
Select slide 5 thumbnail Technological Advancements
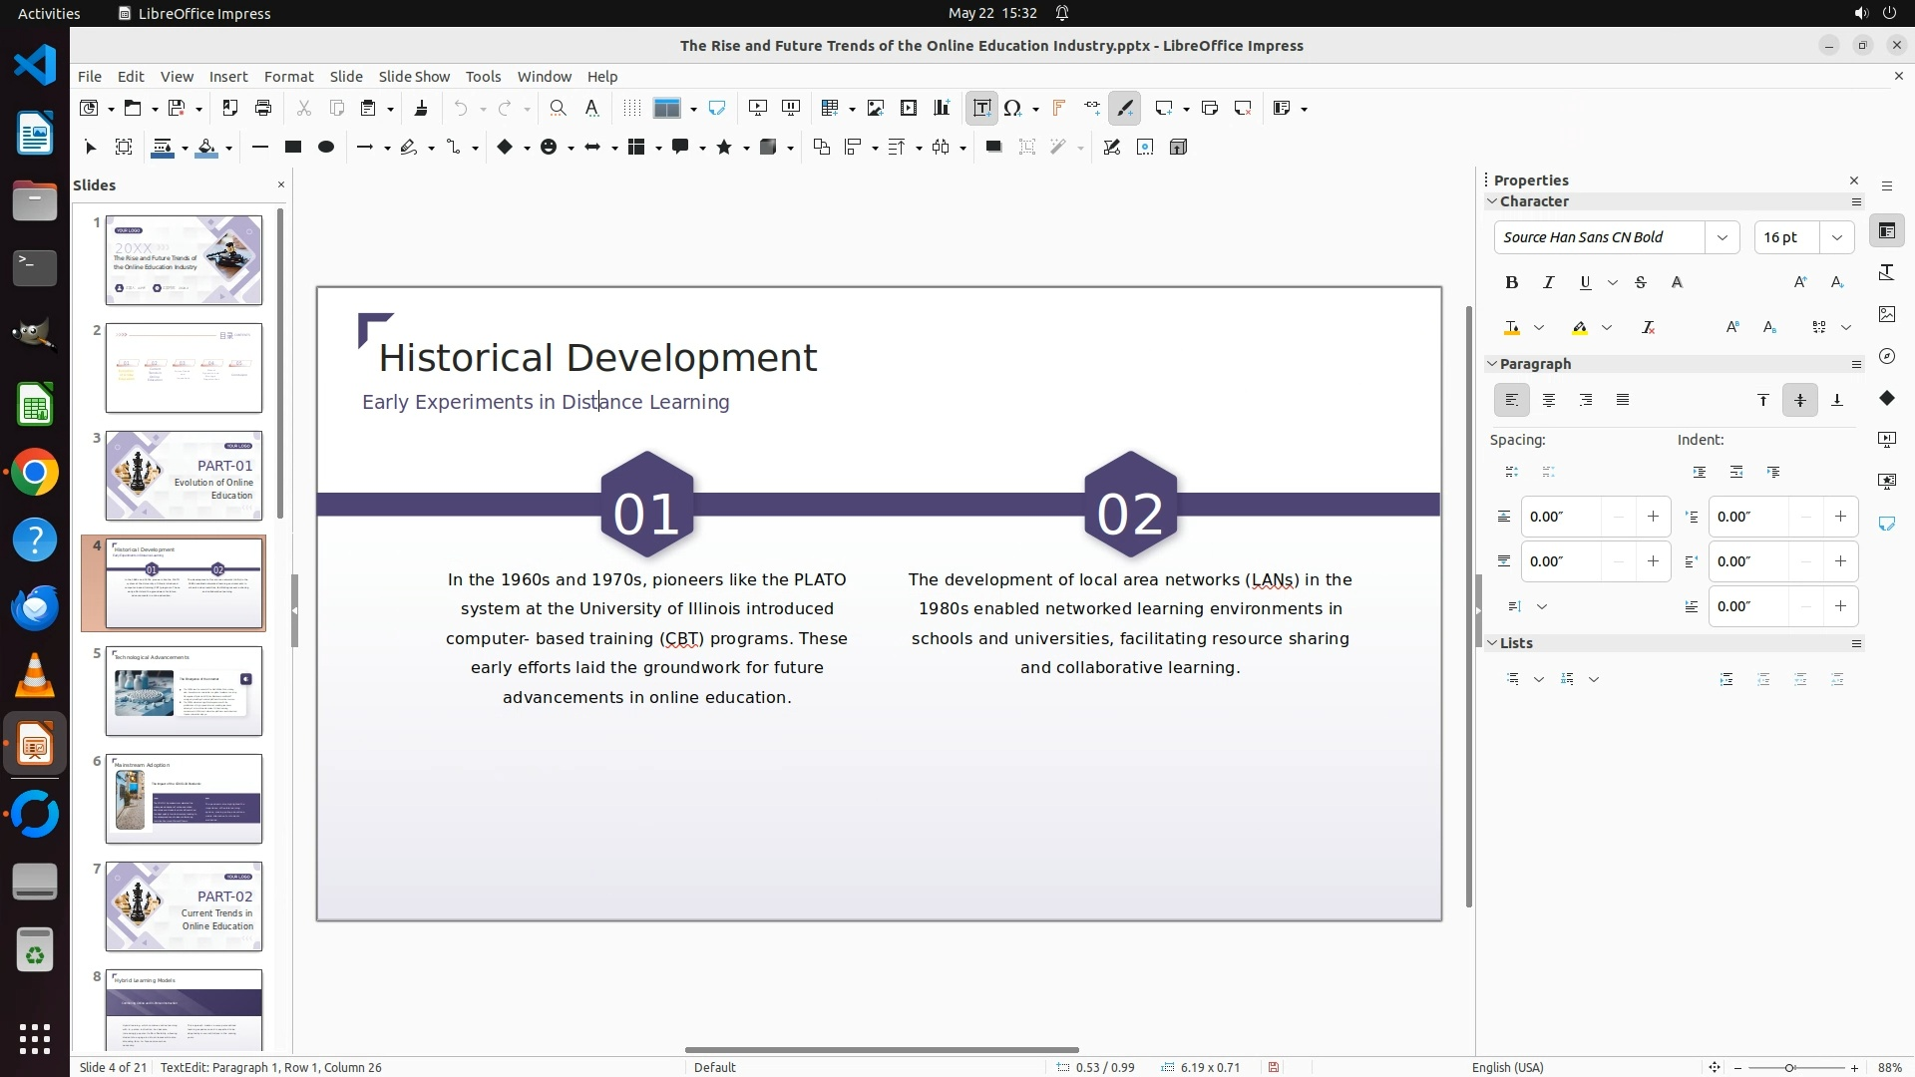click(184, 691)
